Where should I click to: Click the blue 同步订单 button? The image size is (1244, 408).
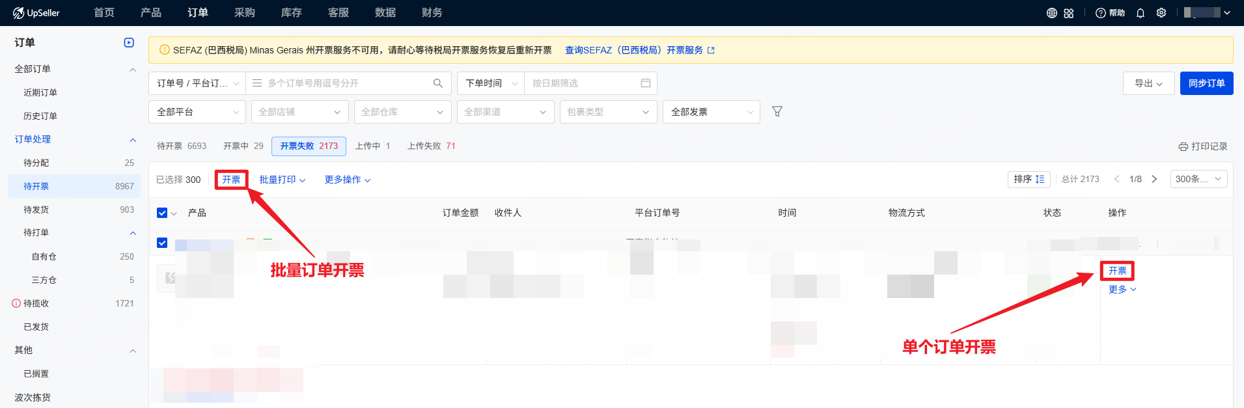1206,83
